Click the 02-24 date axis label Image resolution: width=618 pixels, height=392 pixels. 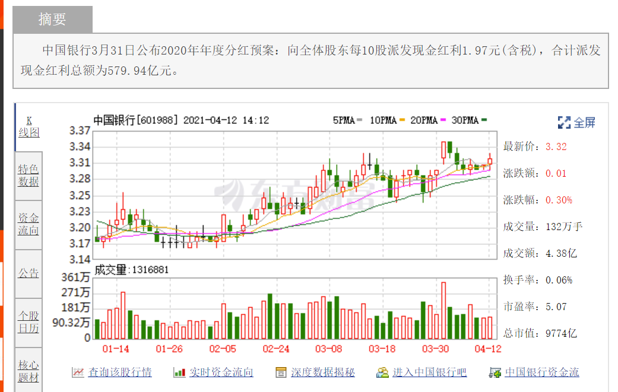(276, 349)
